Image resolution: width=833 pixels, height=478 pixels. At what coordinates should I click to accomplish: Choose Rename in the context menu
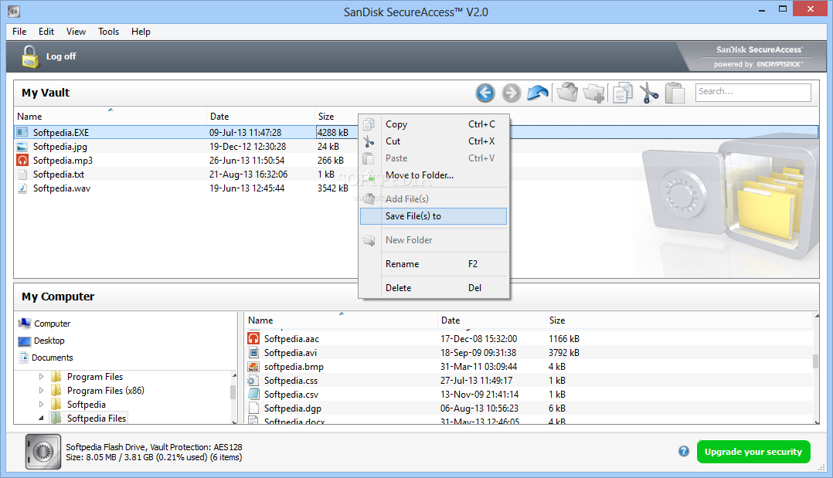[433, 264]
